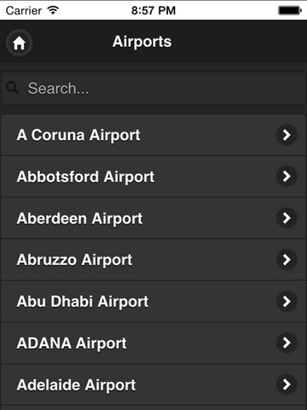
Task: Open A Coruna Airport entry
Action: coord(153,135)
